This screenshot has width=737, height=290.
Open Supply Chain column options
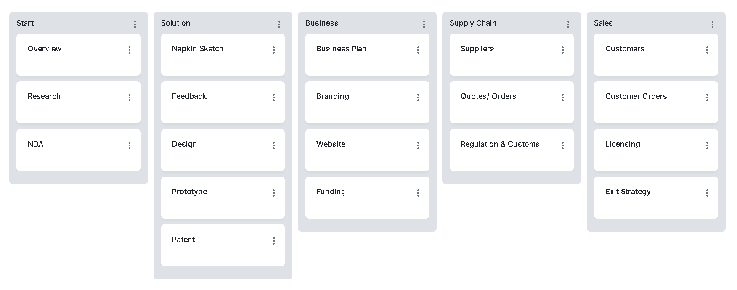coord(568,24)
